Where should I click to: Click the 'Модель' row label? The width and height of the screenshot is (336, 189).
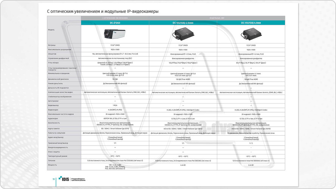51,30
